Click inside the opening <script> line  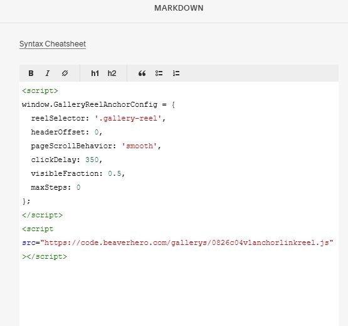(40, 90)
